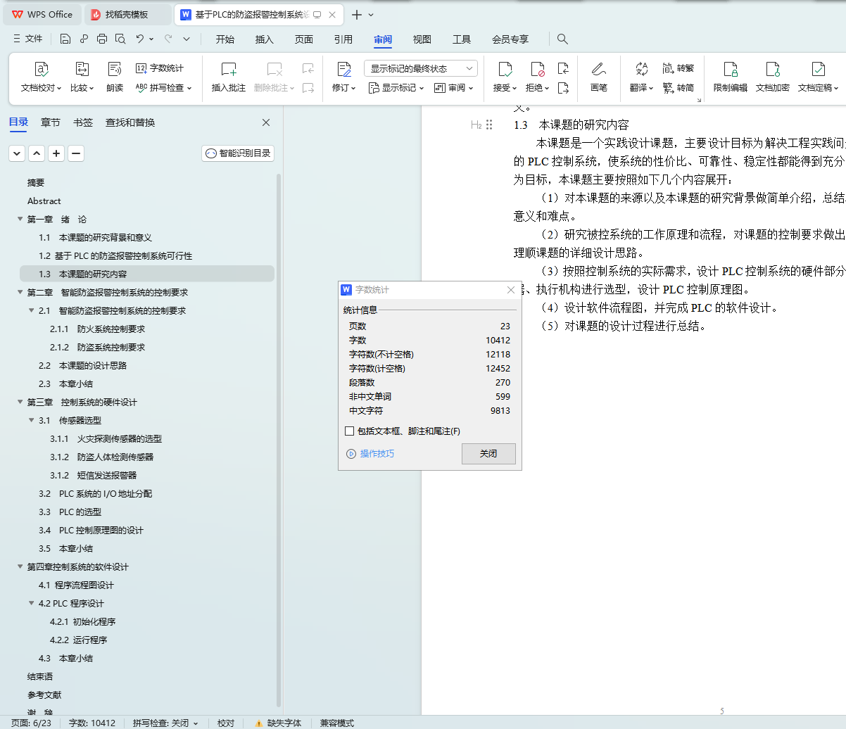The height and width of the screenshot is (729, 846).
Task: Switch to the 会员专享 ribbon tab
Action: pyautogui.click(x=510, y=39)
